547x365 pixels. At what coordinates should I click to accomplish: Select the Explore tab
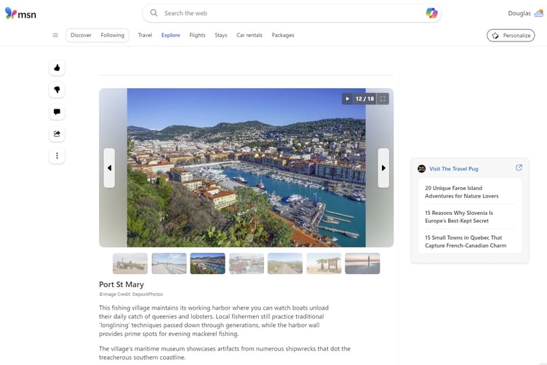171,35
